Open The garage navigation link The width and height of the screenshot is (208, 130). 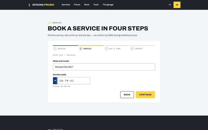[108, 5]
